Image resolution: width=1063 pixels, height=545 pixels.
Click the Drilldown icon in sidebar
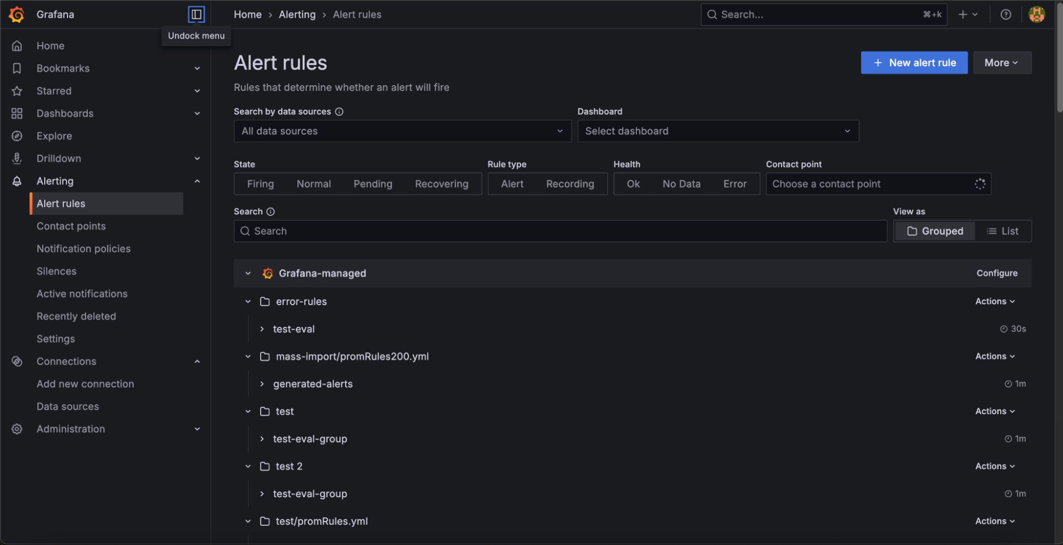(17, 158)
